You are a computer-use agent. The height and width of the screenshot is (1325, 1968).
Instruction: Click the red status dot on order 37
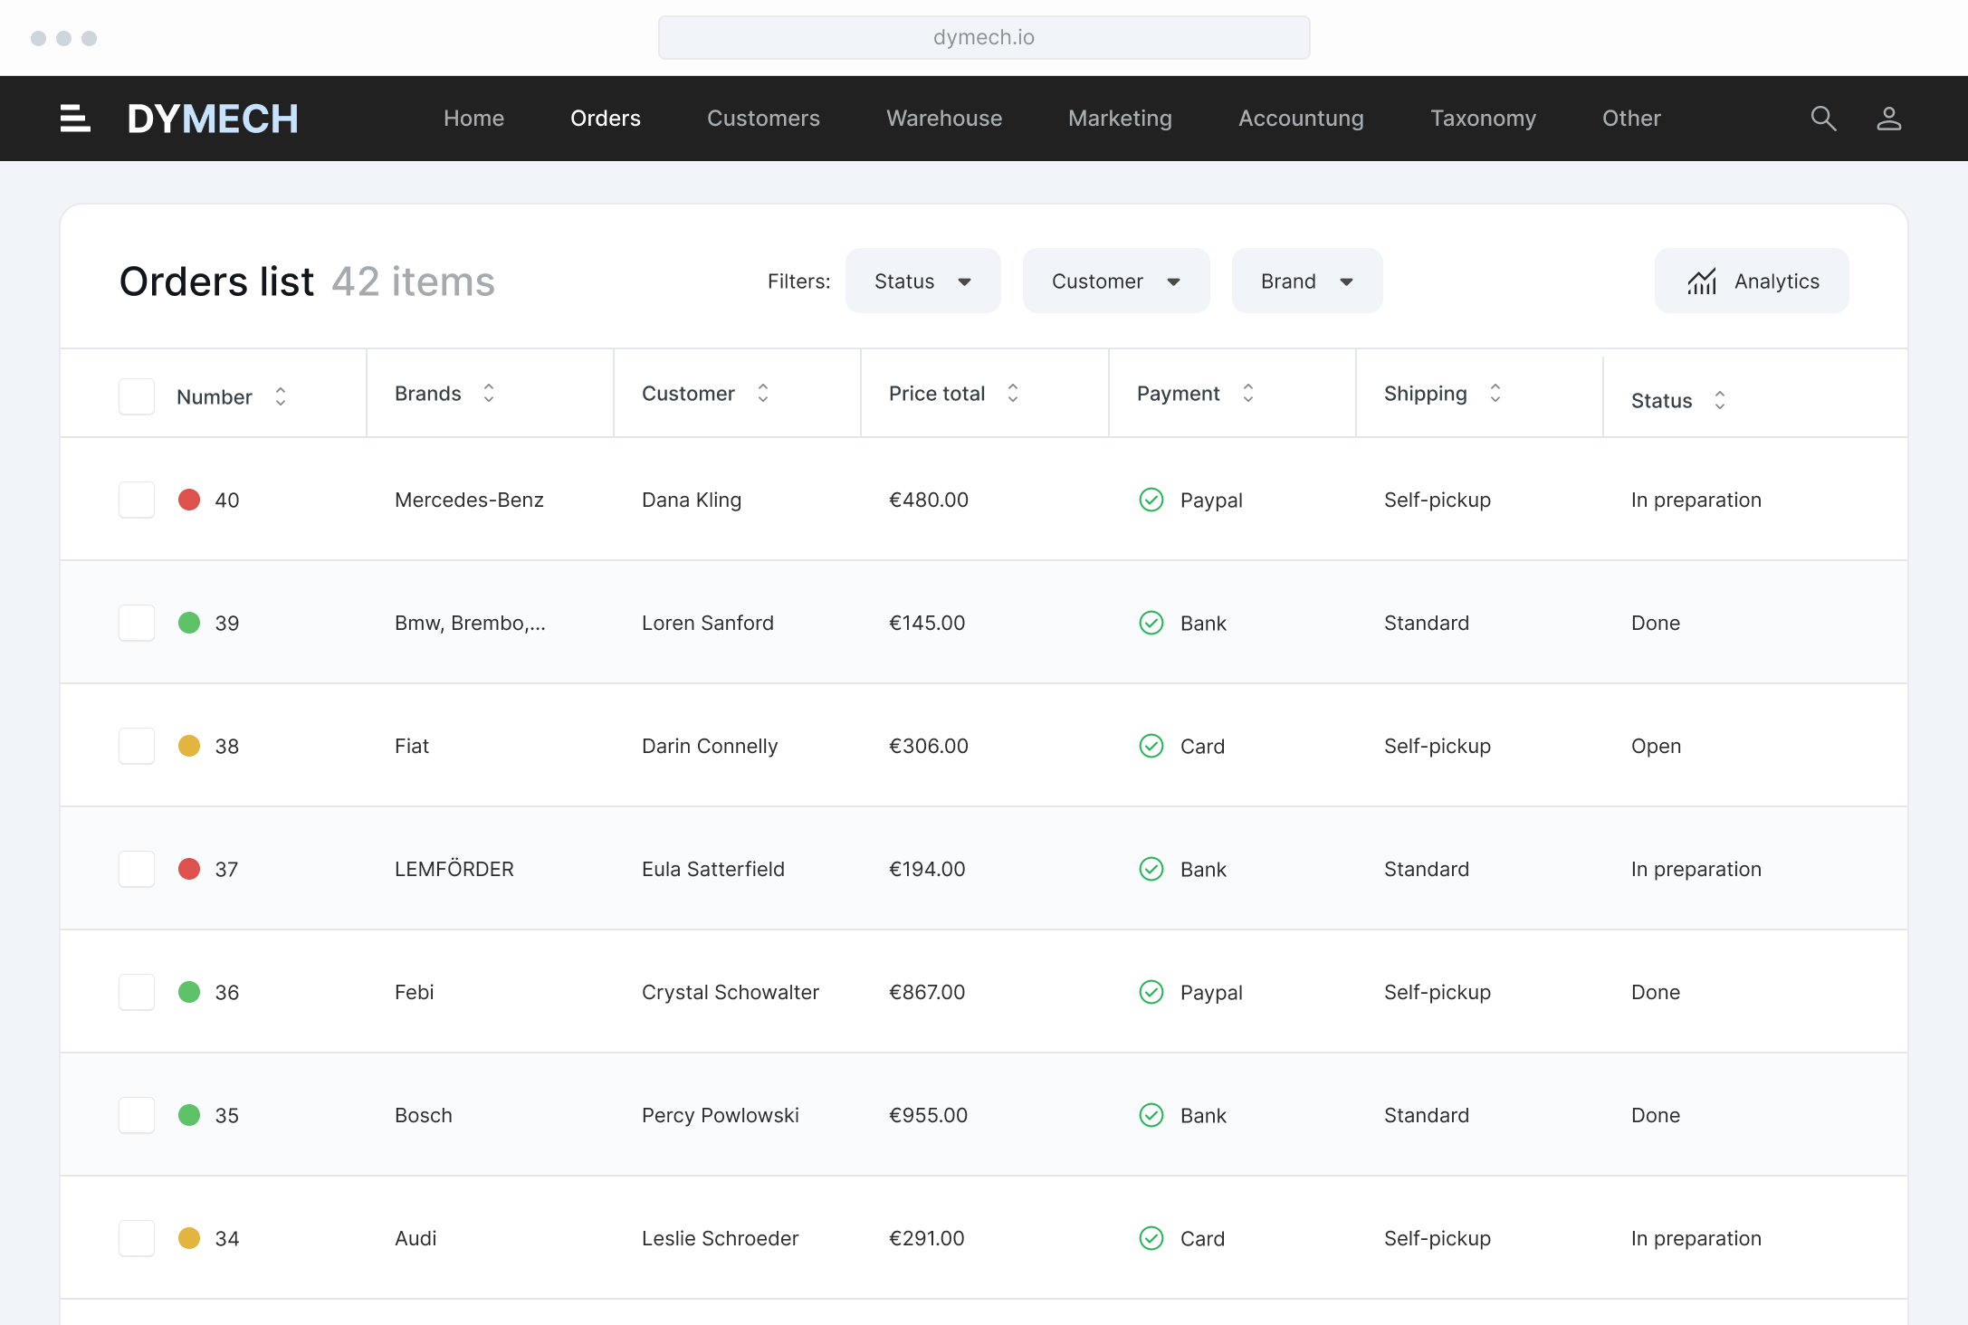(189, 869)
